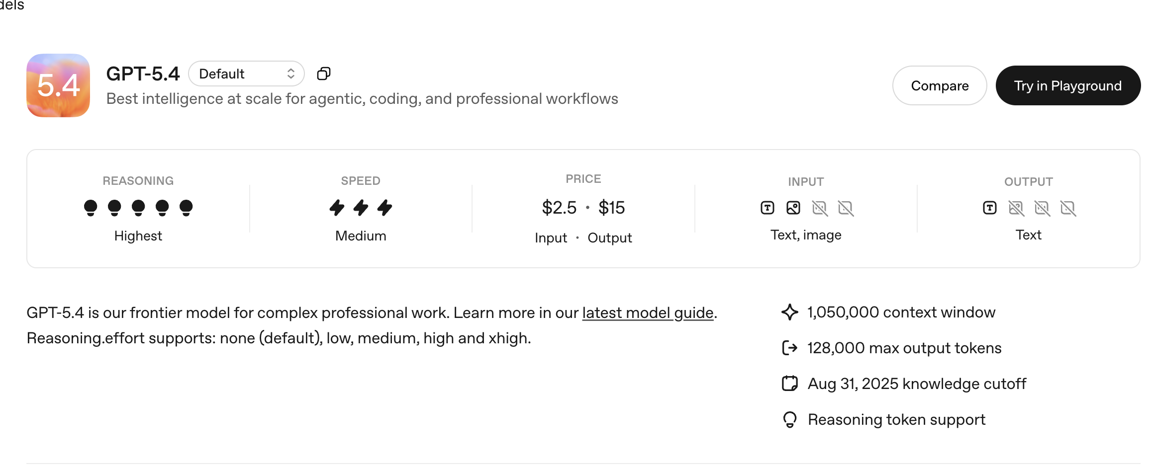The height and width of the screenshot is (467, 1150).
Task: Click the copy model name icon
Action: tap(324, 74)
